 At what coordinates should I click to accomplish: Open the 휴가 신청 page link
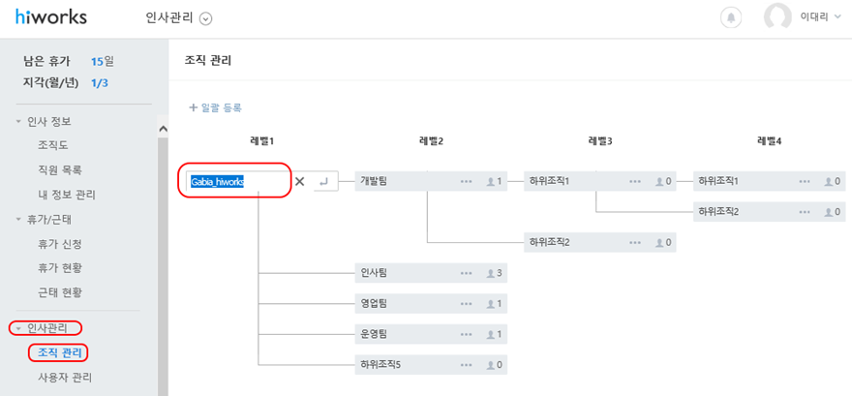(60, 244)
